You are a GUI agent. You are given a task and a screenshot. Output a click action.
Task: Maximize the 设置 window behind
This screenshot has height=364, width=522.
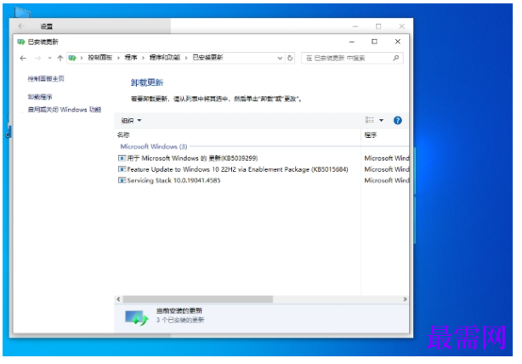point(378,26)
